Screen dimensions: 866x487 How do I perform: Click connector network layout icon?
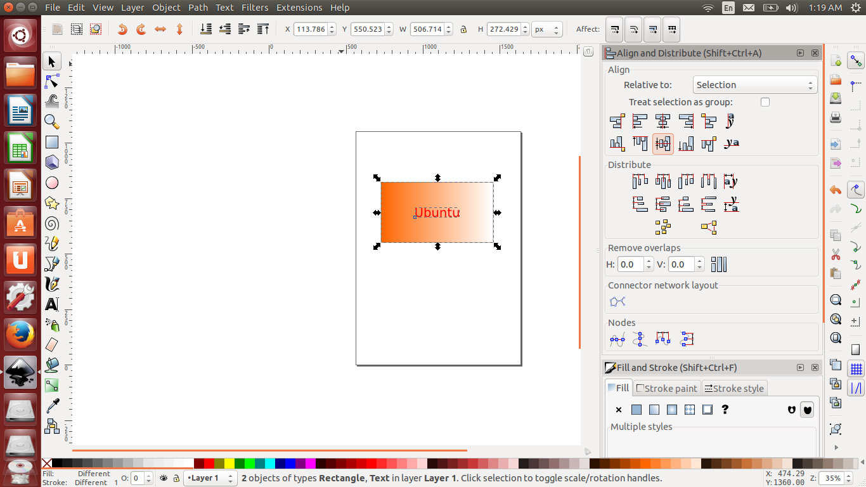(x=617, y=302)
